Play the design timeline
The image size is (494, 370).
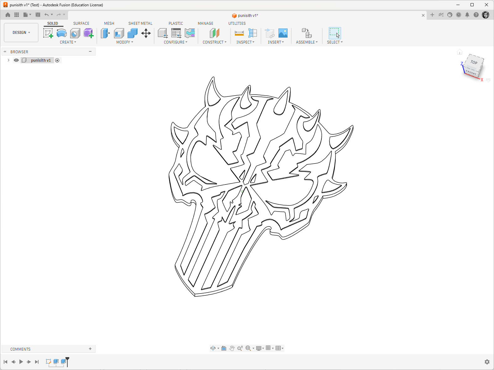pyautogui.click(x=21, y=362)
